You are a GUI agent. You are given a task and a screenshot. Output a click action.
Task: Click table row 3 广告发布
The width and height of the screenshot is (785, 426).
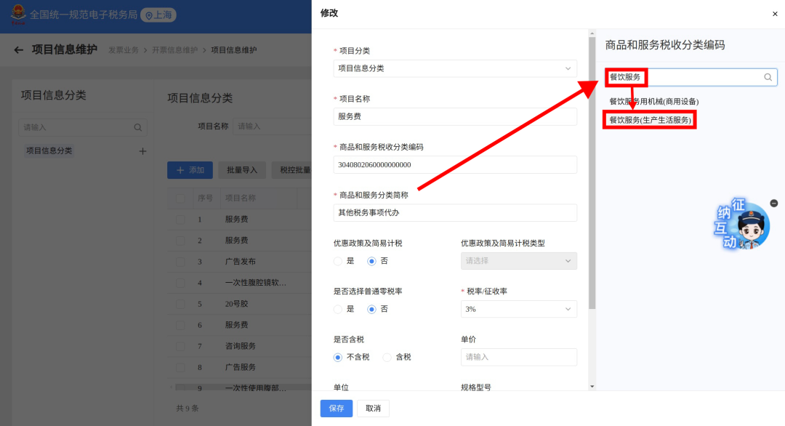coord(239,262)
